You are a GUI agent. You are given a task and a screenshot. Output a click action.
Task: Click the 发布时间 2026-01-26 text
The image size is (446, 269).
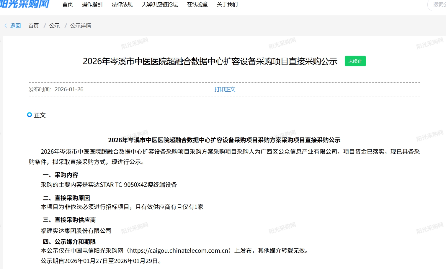56,89
